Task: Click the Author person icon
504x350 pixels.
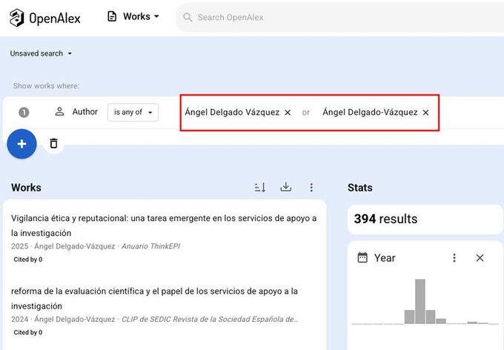Action: tap(59, 112)
